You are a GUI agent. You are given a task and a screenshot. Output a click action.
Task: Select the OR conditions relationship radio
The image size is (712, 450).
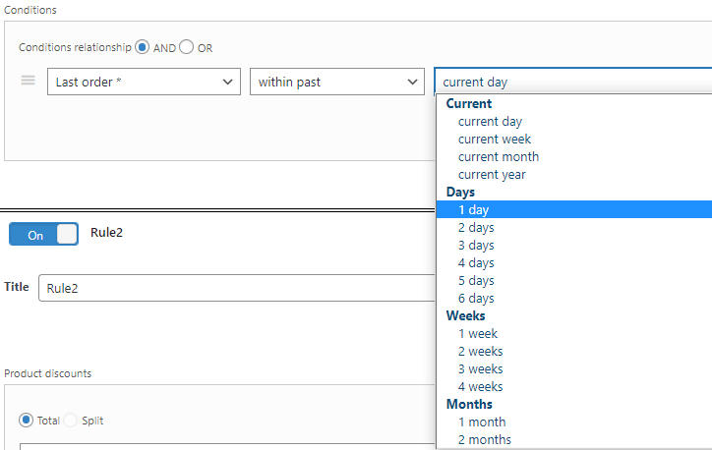click(186, 47)
